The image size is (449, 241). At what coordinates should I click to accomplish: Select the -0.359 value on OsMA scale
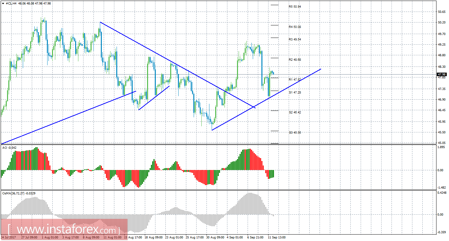point(442,232)
